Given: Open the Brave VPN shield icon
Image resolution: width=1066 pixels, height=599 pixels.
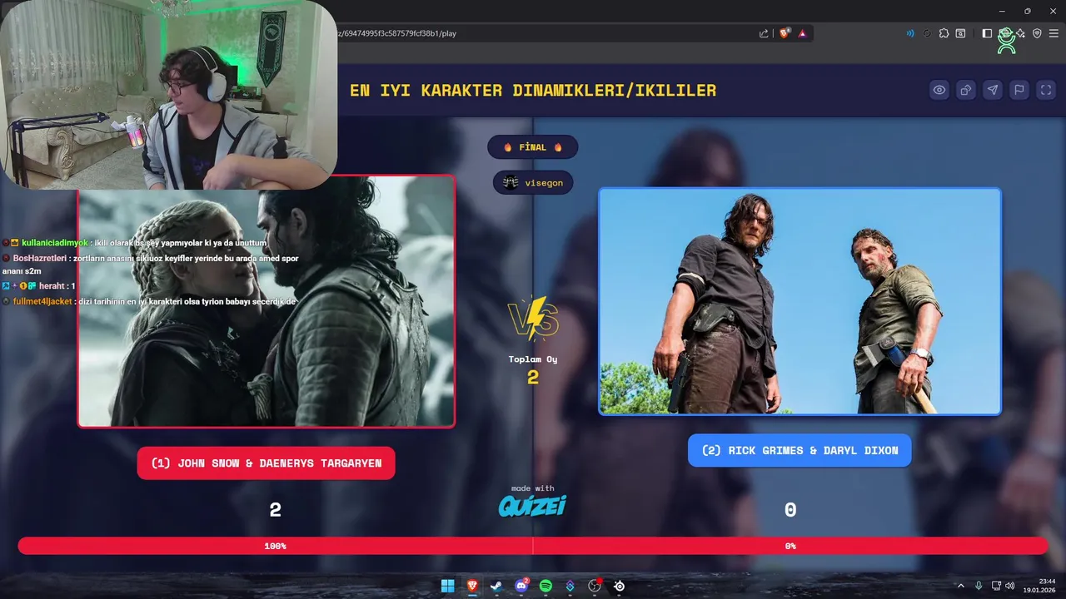Looking at the screenshot, I should pyautogui.click(x=1037, y=33).
